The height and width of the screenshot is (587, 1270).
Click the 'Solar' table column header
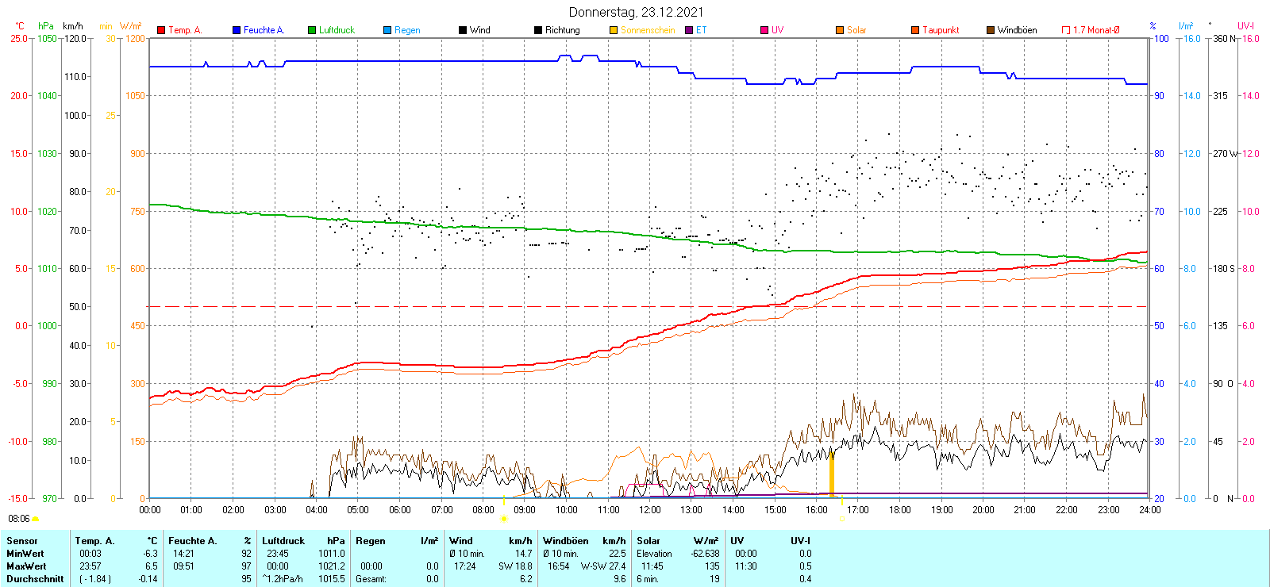click(x=648, y=541)
